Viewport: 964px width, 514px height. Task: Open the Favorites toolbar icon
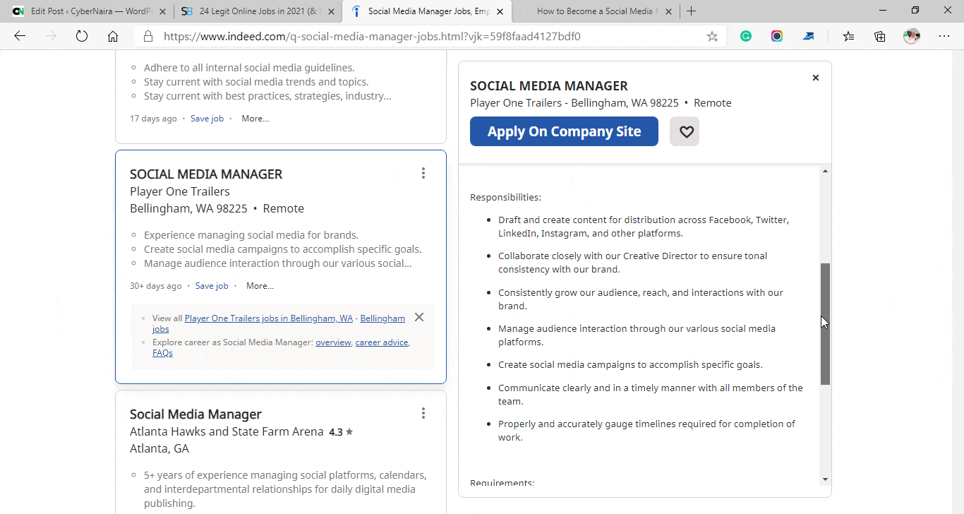click(848, 35)
